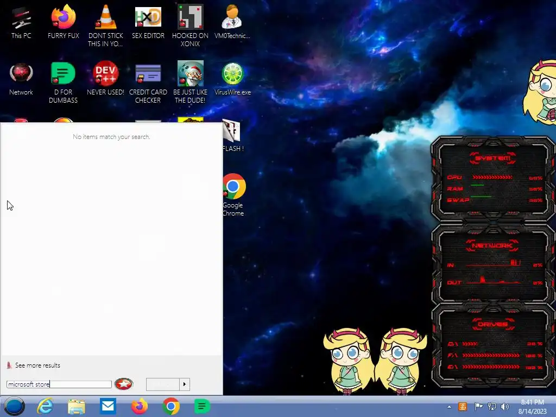This screenshot has height=417, width=556.
Task: Open SEX EDITOR HxD desktop icon
Action: click(148, 22)
